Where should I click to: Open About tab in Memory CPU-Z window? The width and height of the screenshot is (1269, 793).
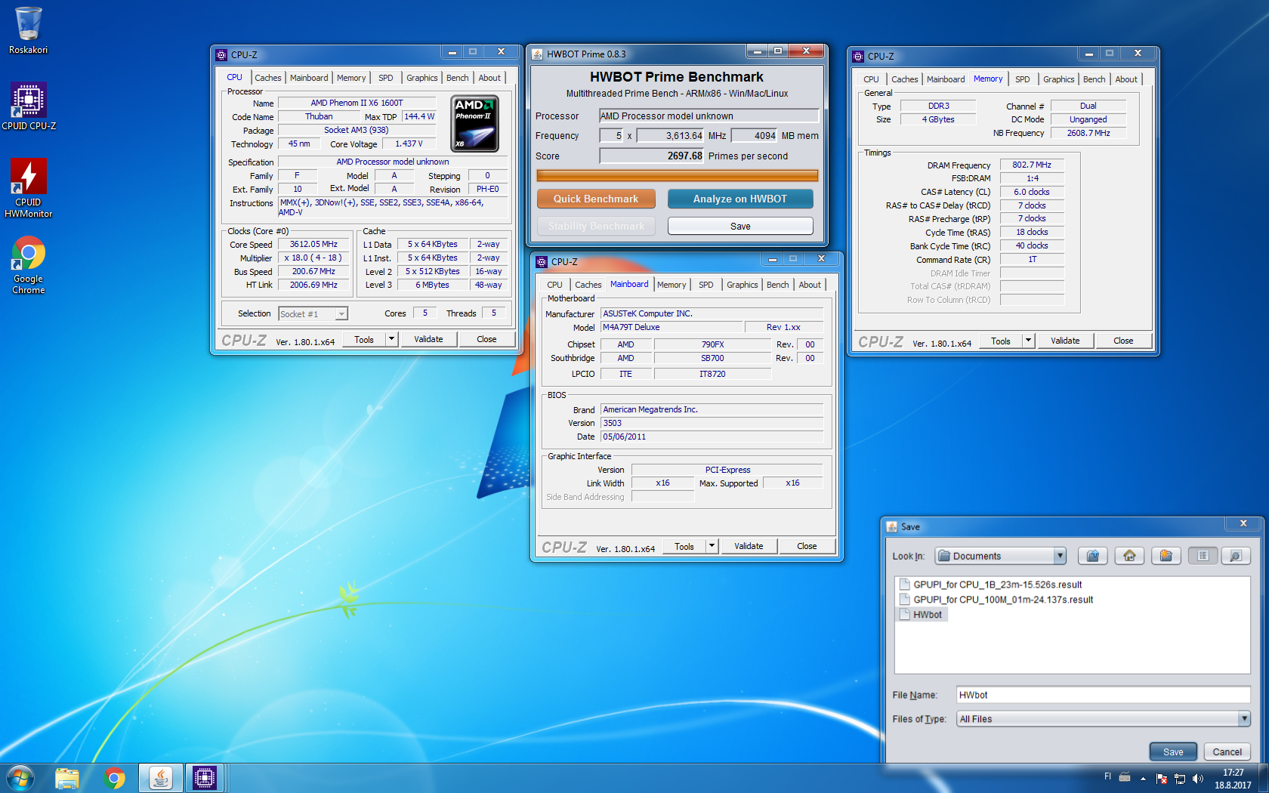click(1125, 79)
